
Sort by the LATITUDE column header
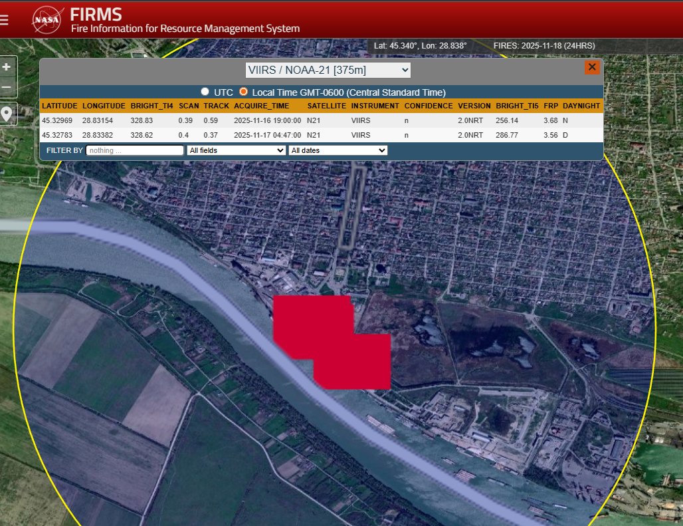click(60, 106)
